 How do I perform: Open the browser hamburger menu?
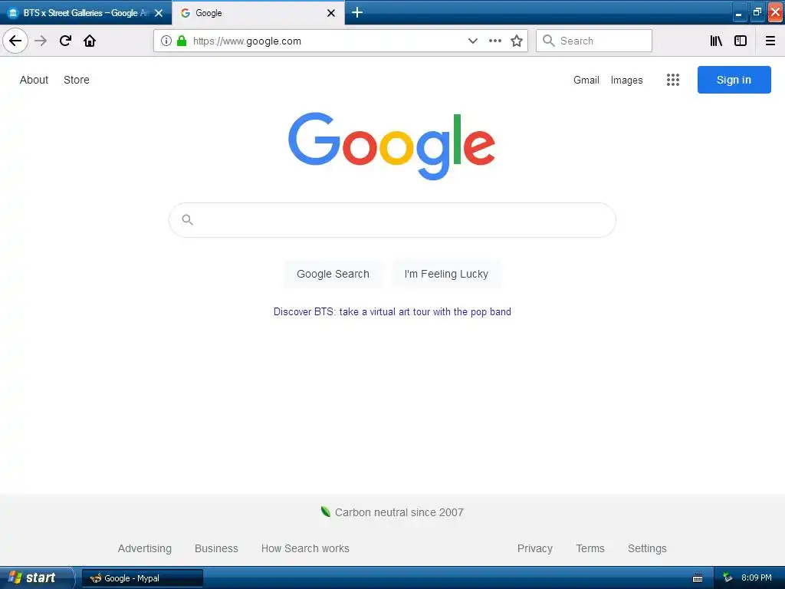[770, 41]
